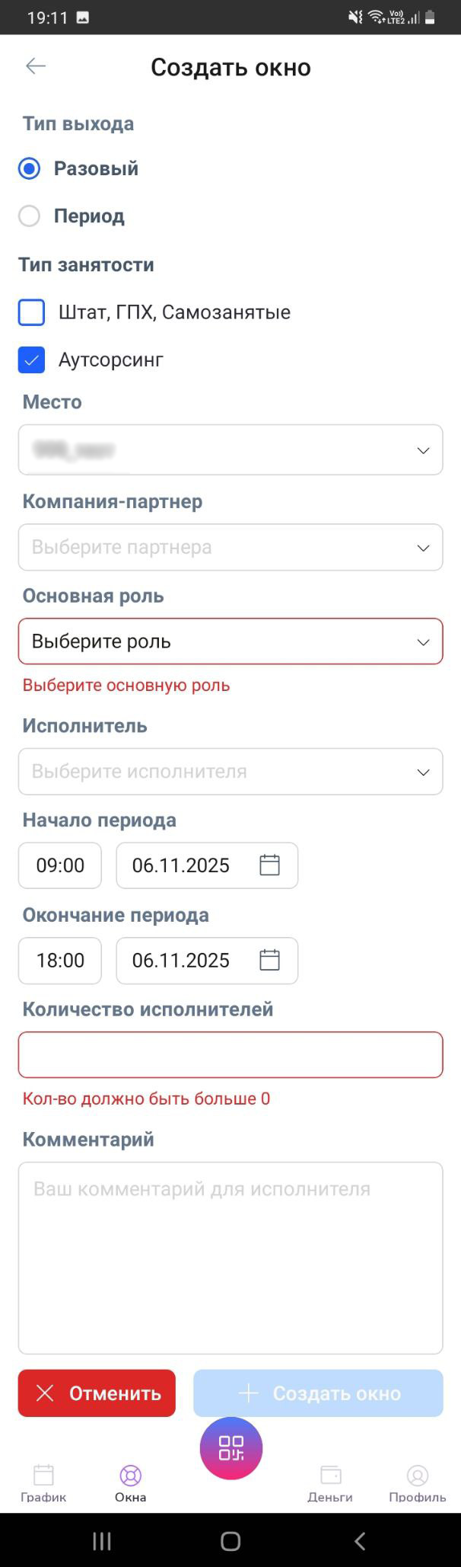
Task: Switch to the Окна tab
Action: point(130,1482)
